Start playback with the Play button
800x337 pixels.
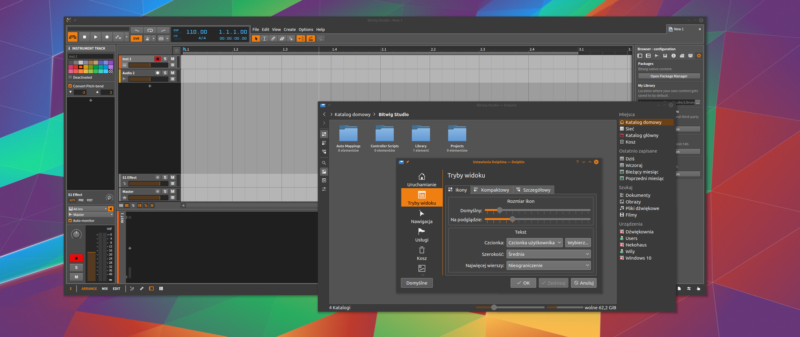click(96, 37)
